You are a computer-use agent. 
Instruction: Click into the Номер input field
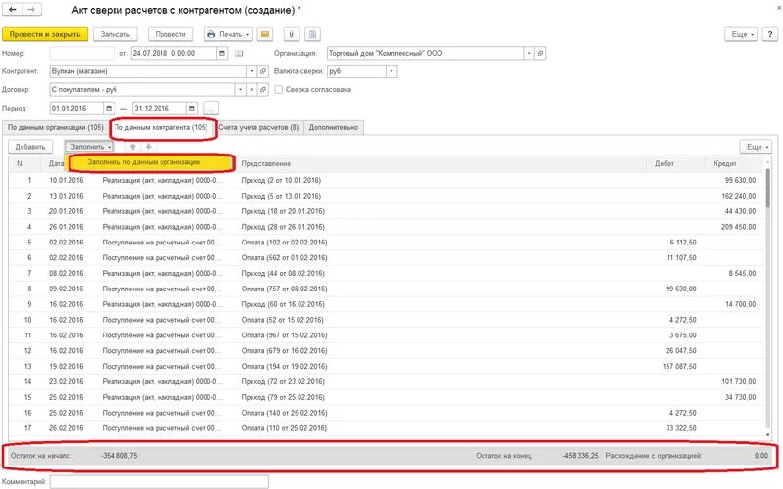[x=82, y=53]
